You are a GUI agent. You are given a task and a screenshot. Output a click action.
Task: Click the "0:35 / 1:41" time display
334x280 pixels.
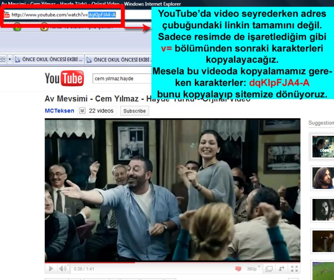coord(84,269)
